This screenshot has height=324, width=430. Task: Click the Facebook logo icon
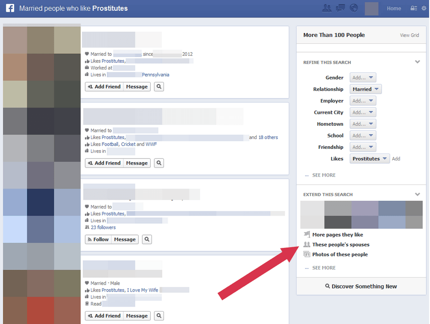coord(10,8)
